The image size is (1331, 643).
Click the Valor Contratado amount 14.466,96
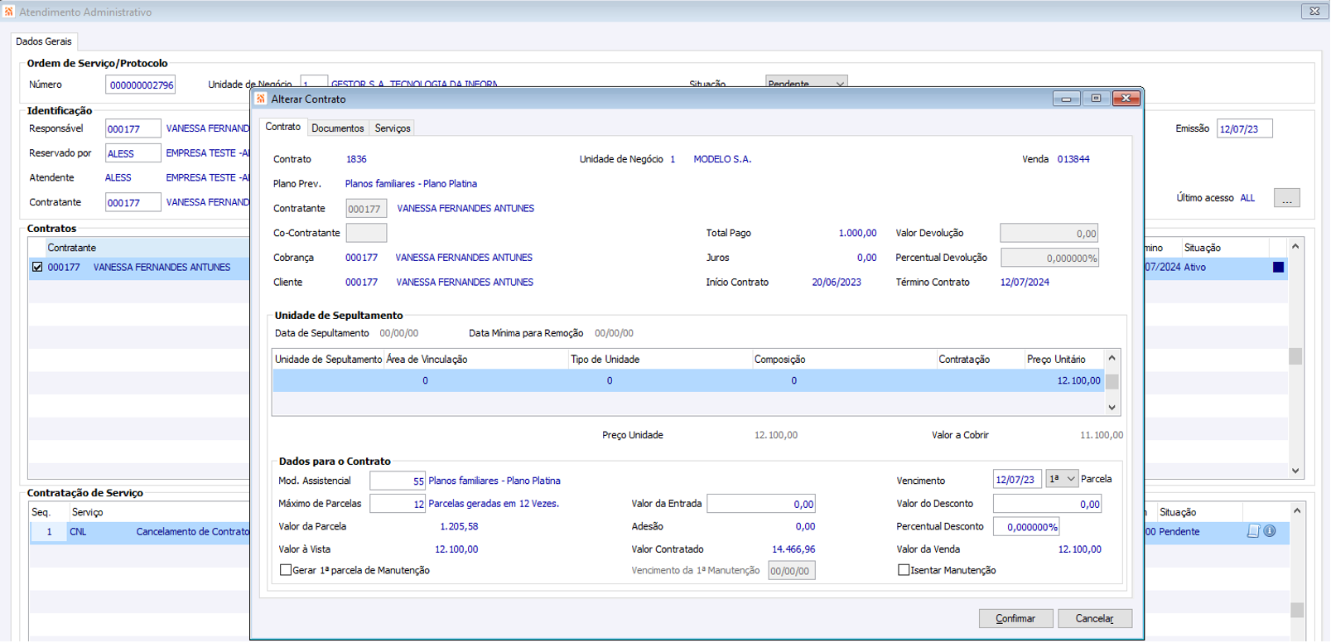[x=793, y=549]
